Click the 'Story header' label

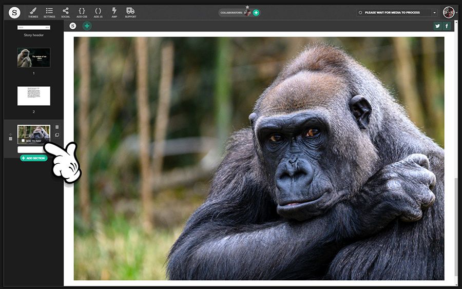coord(33,35)
